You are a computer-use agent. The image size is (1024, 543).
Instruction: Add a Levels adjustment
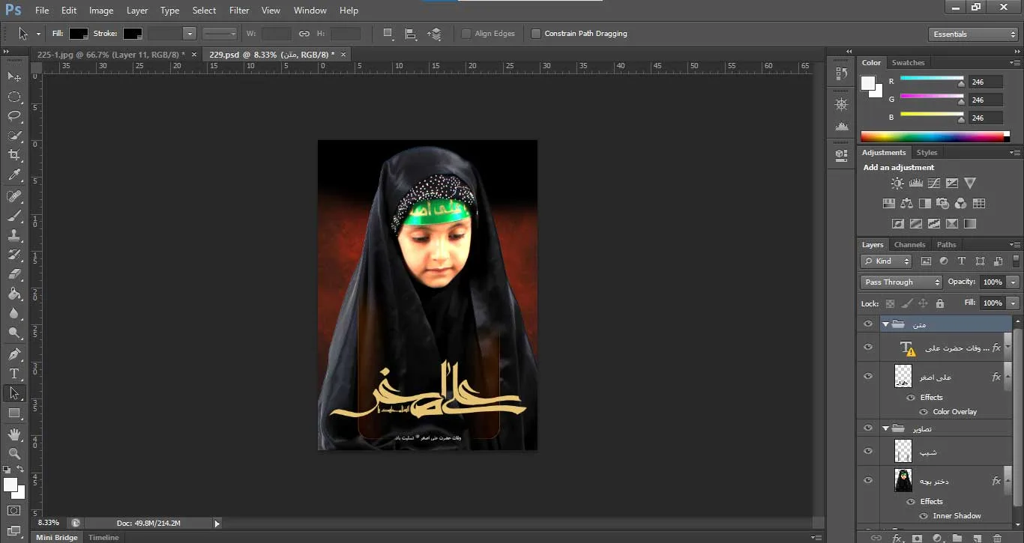click(915, 183)
